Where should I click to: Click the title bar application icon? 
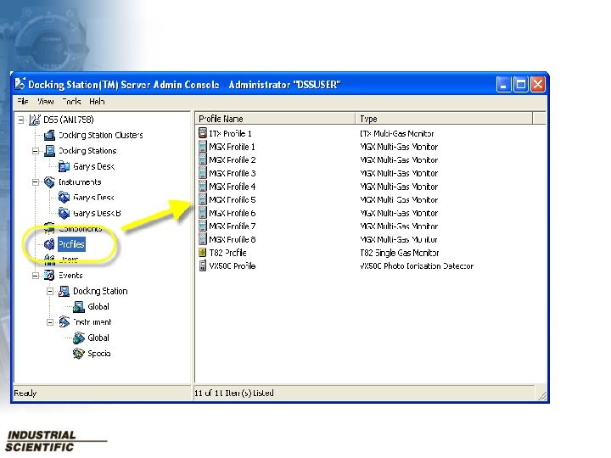click(20, 84)
